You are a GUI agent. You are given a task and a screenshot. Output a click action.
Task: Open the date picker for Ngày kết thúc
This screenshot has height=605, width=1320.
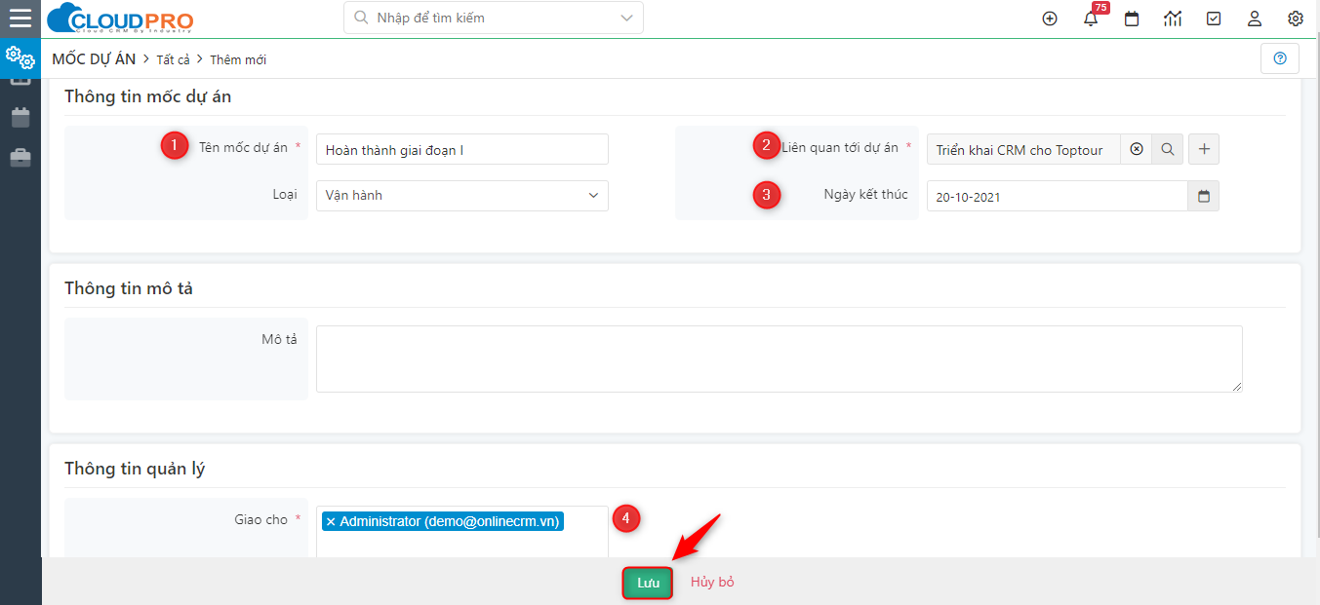(1203, 196)
